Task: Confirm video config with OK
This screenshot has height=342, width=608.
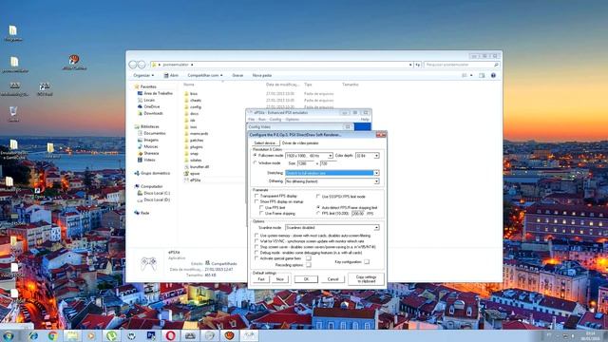Action: tap(306, 279)
